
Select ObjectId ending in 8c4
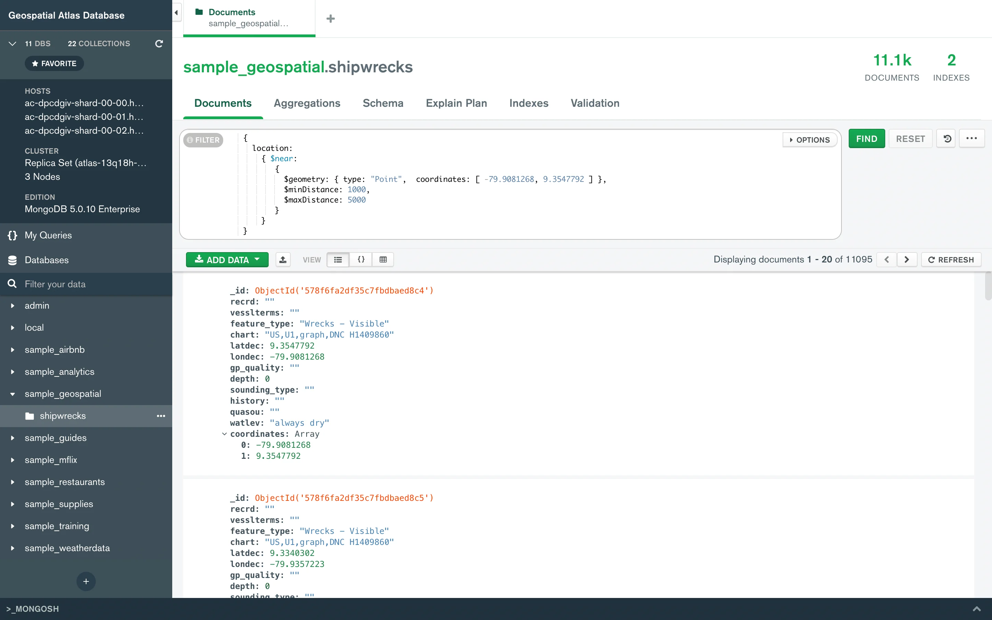pos(344,291)
